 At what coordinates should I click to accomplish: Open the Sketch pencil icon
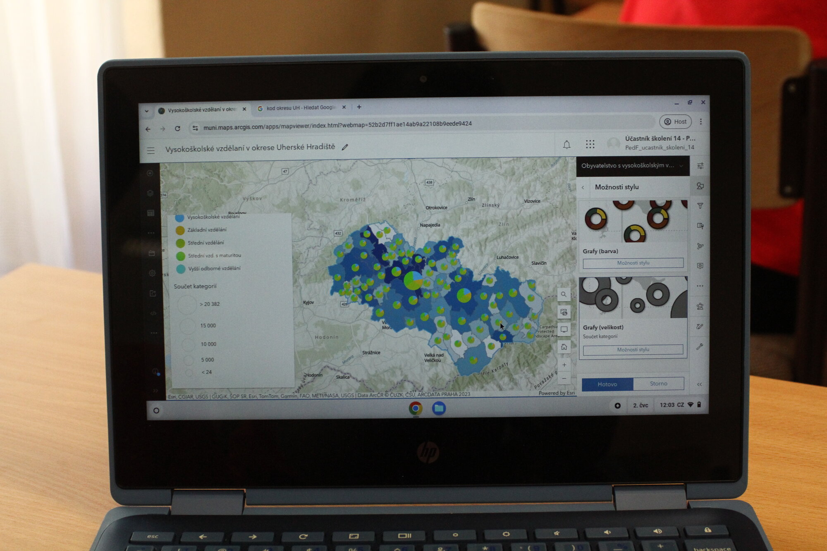pos(700,326)
